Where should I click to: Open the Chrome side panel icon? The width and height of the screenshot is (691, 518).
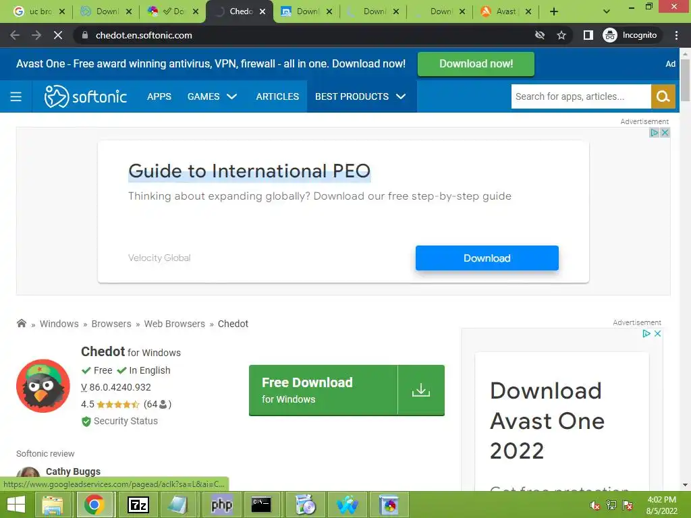588,35
